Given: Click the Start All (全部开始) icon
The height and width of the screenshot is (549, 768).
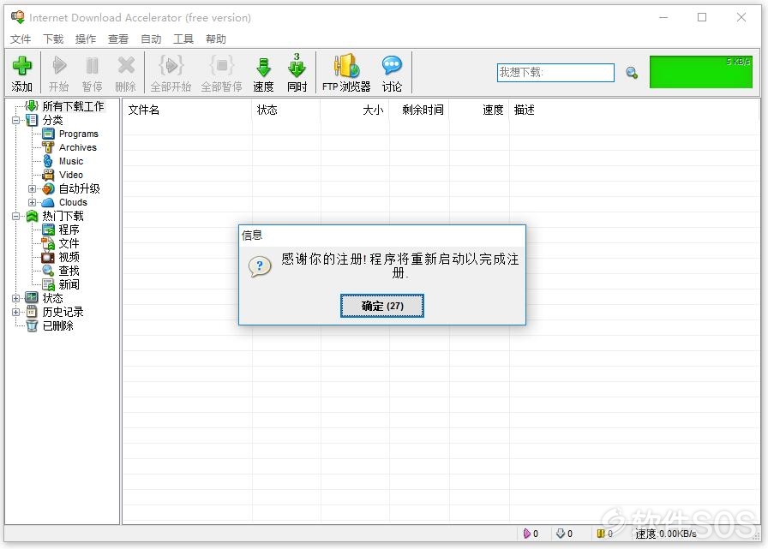Looking at the screenshot, I should click(x=171, y=66).
